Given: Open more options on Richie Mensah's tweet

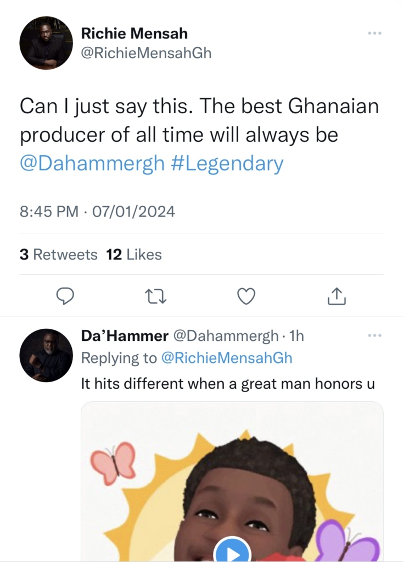Looking at the screenshot, I should [374, 34].
